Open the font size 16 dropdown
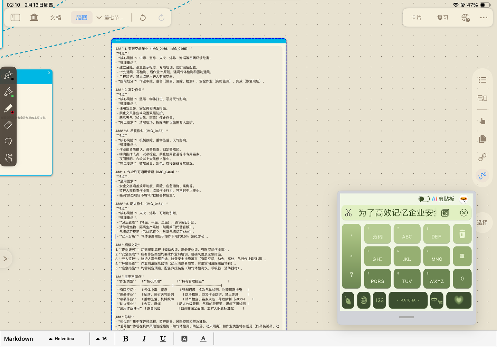Viewport: 497px width, 347px height. point(101,339)
